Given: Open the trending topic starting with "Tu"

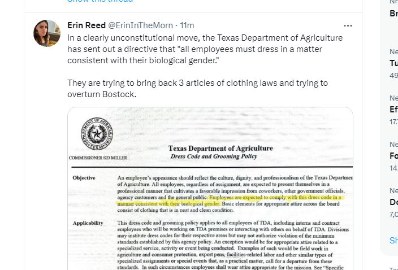Looking at the screenshot, I should [x=393, y=63].
